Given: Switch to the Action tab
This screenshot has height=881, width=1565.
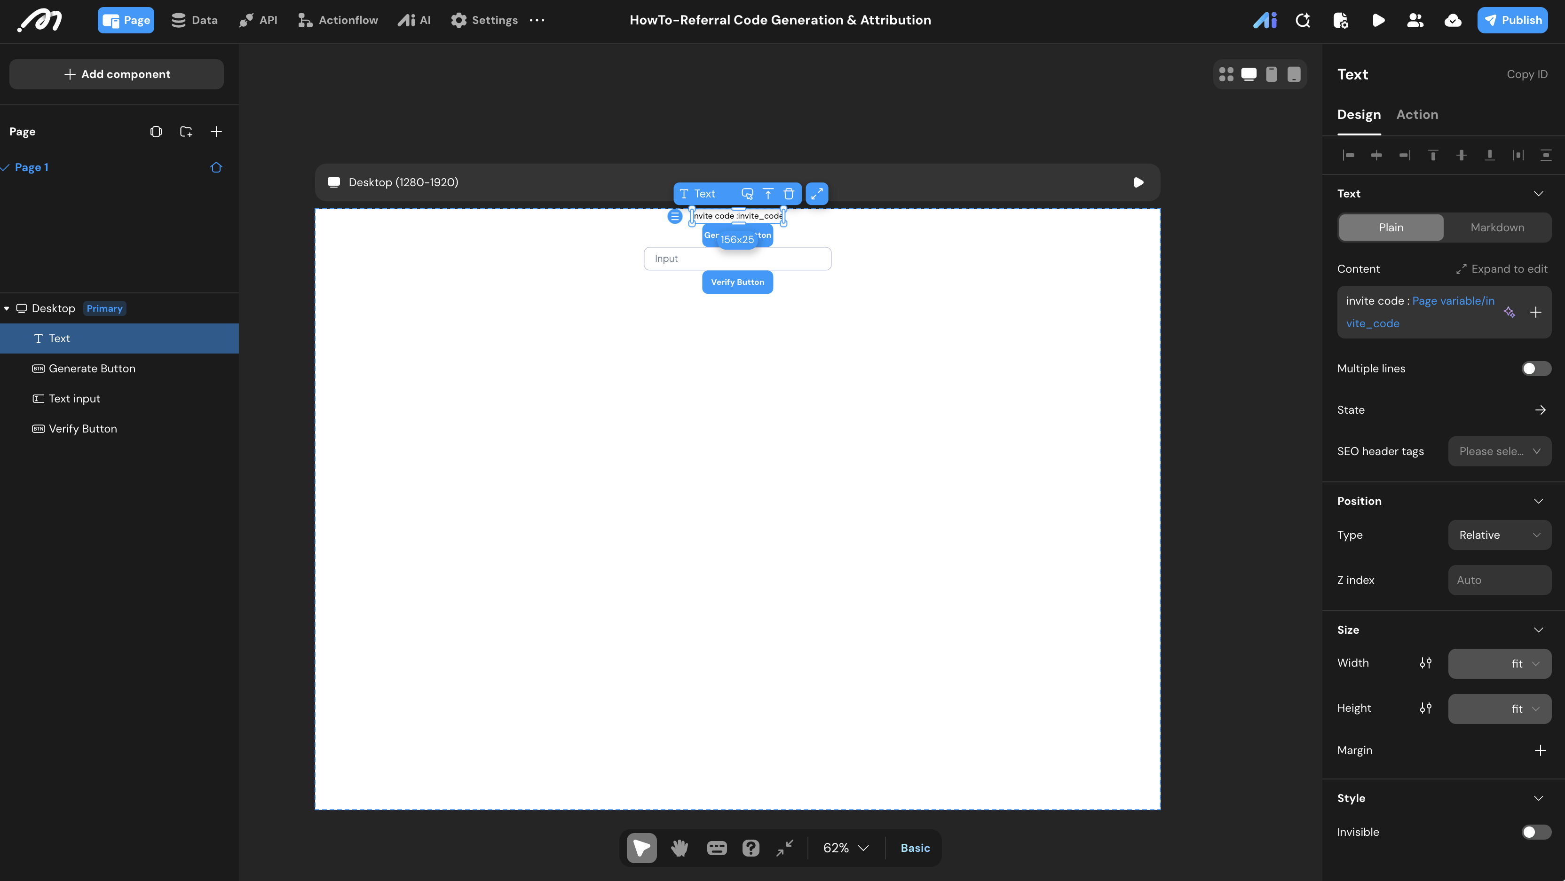Looking at the screenshot, I should (x=1417, y=114).
